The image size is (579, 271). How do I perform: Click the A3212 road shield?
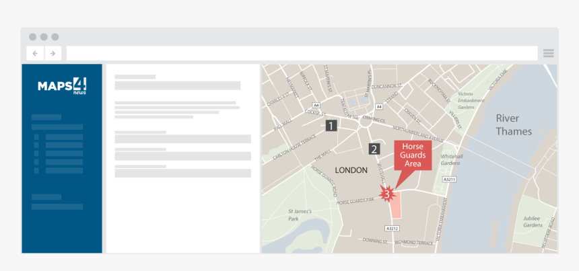[393, 229]
